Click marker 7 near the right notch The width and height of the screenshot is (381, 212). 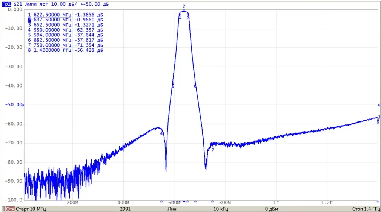coord(213,150)
